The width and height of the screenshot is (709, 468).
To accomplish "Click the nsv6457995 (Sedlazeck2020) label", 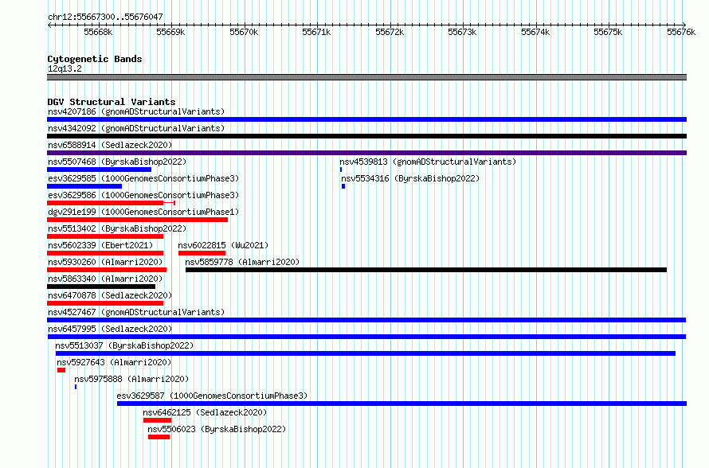I will pos(110,329).
